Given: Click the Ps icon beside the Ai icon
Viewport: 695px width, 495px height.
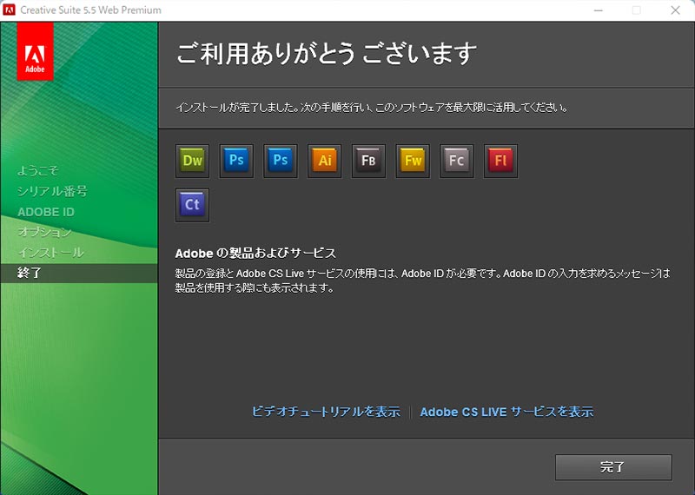Looking at the screenshot, I should tap(280, 161).
